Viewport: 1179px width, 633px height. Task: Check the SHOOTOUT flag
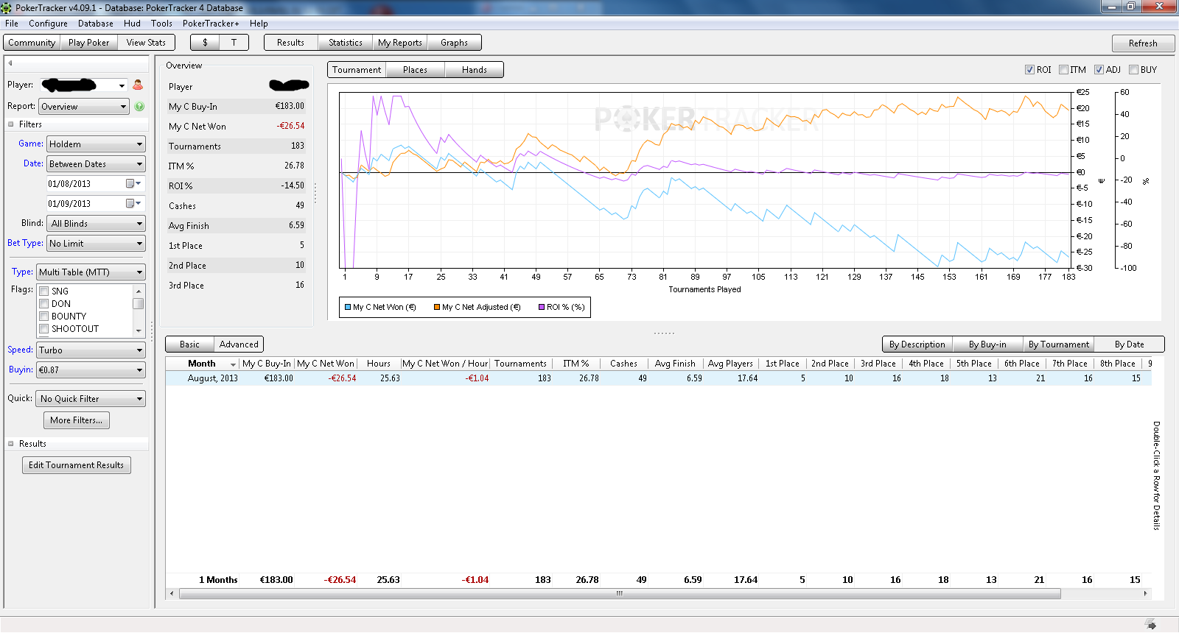(x=44, y=329)
